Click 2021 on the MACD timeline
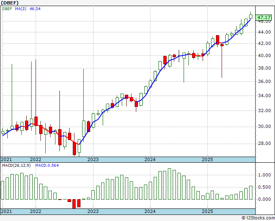This screenshot has height=221, width=275. (x=6, y=211)
